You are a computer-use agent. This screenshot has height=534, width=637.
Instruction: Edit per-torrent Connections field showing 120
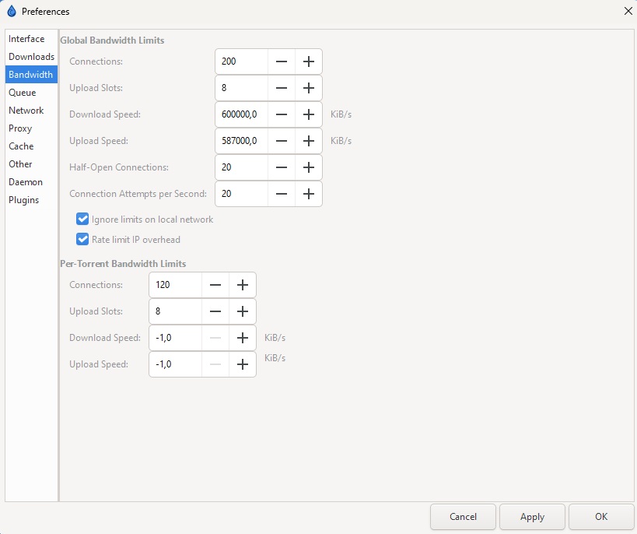(176, 285)
